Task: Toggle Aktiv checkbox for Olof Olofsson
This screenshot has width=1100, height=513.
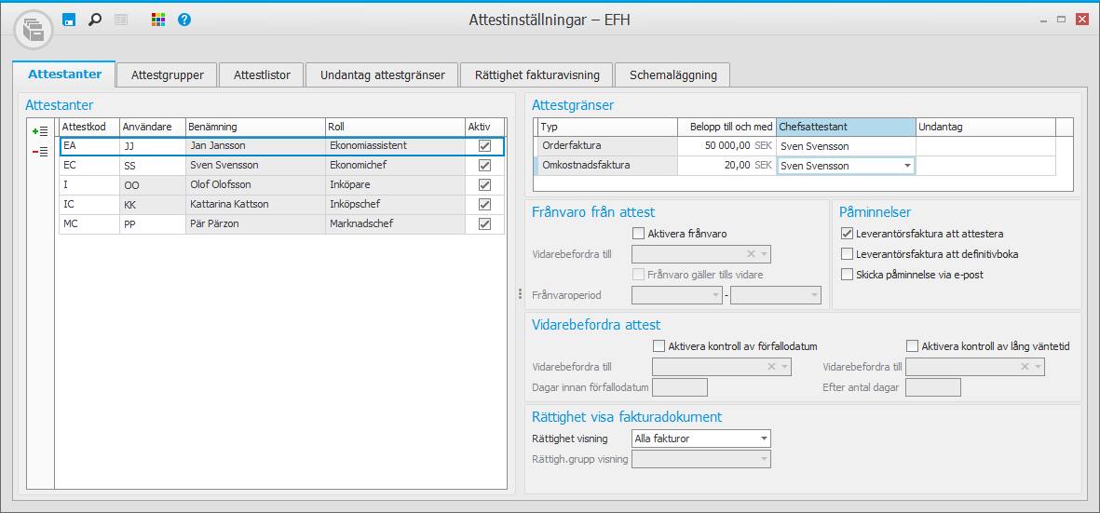Action: 484,185
